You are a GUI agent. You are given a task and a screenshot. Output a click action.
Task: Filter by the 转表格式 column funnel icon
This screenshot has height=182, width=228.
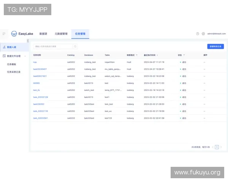click(137, 55)
